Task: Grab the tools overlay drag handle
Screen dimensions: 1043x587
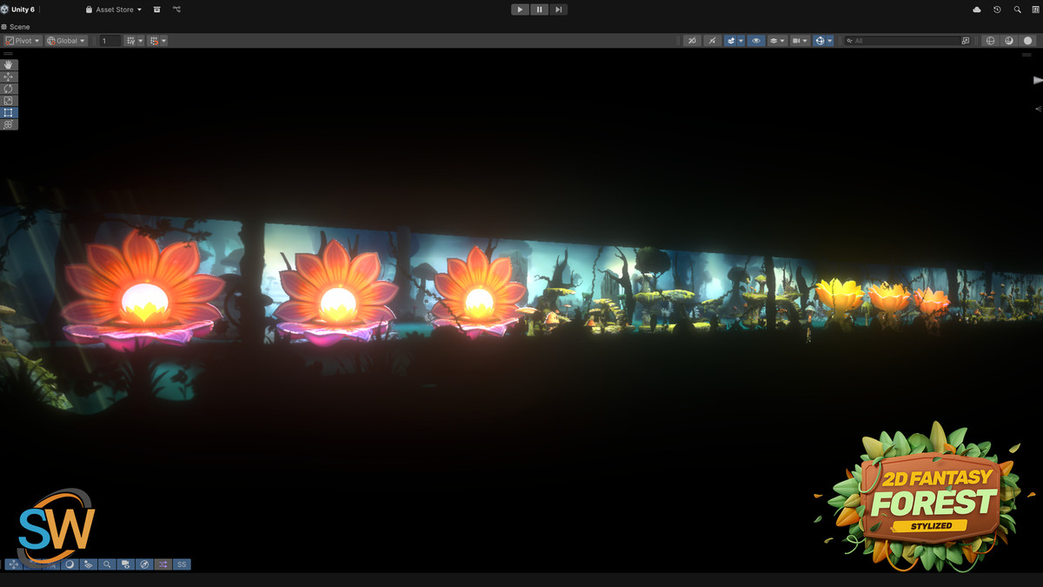Action: [9, 54]
